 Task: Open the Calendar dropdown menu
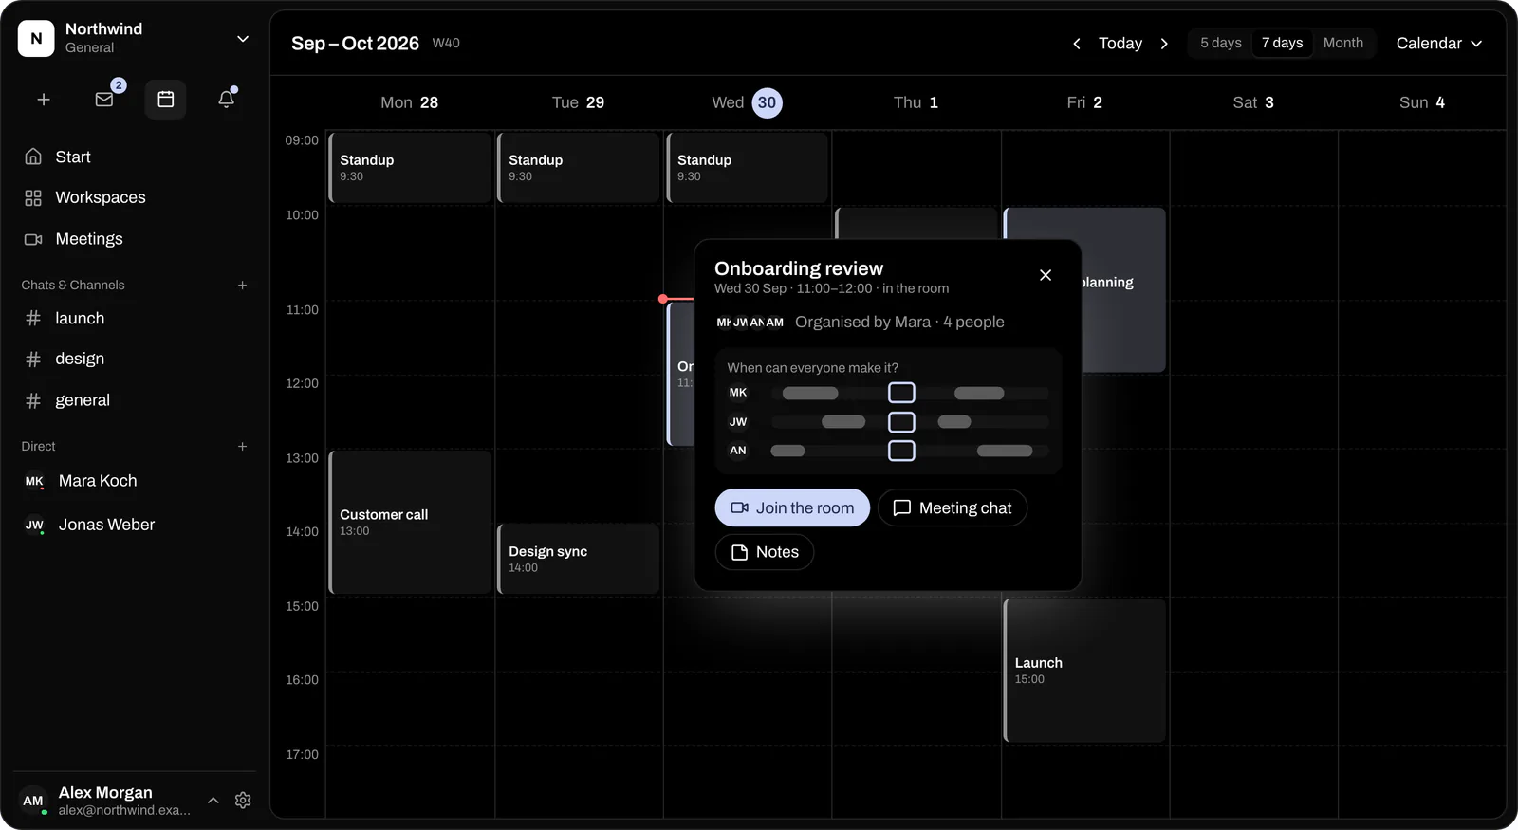[x=1438, y=44]
